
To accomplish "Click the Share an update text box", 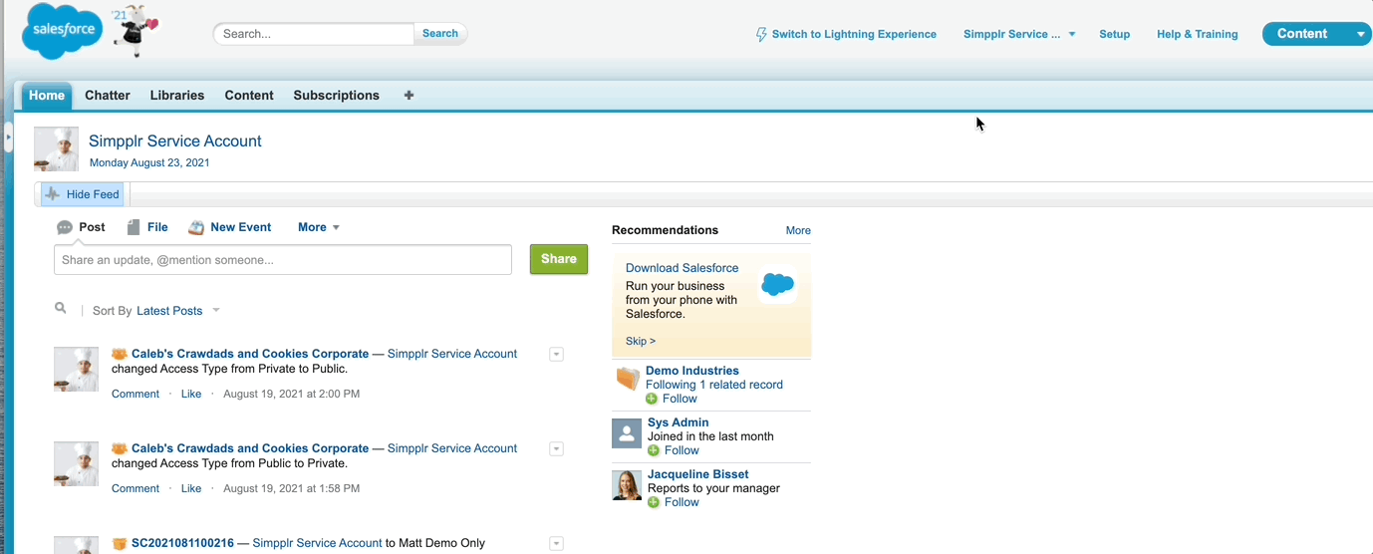I will point(283,260).
